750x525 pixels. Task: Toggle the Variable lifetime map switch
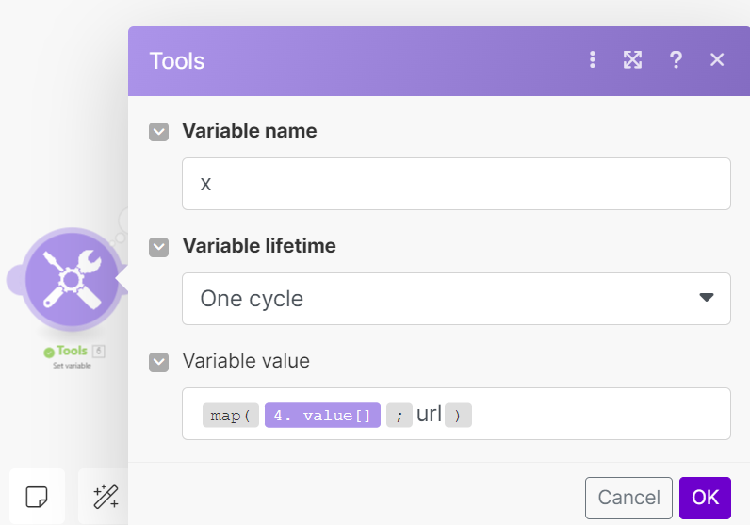point(159,247)
